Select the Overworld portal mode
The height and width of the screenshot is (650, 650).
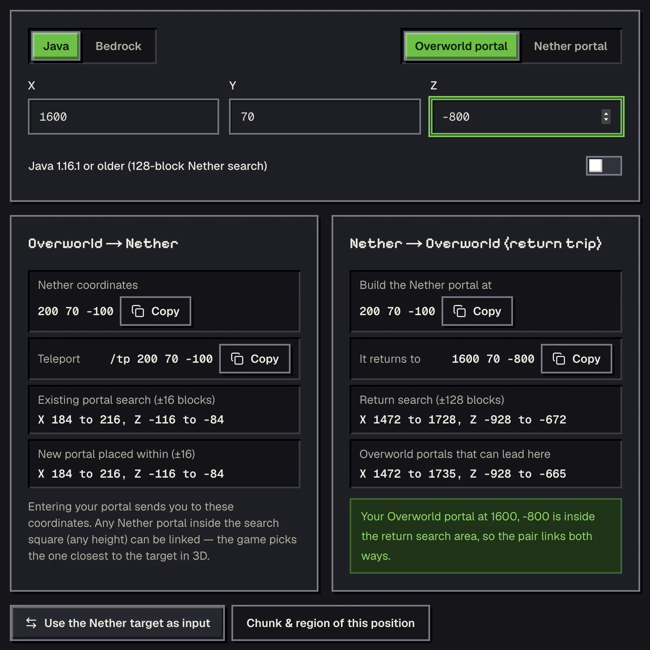click(461, 46)
